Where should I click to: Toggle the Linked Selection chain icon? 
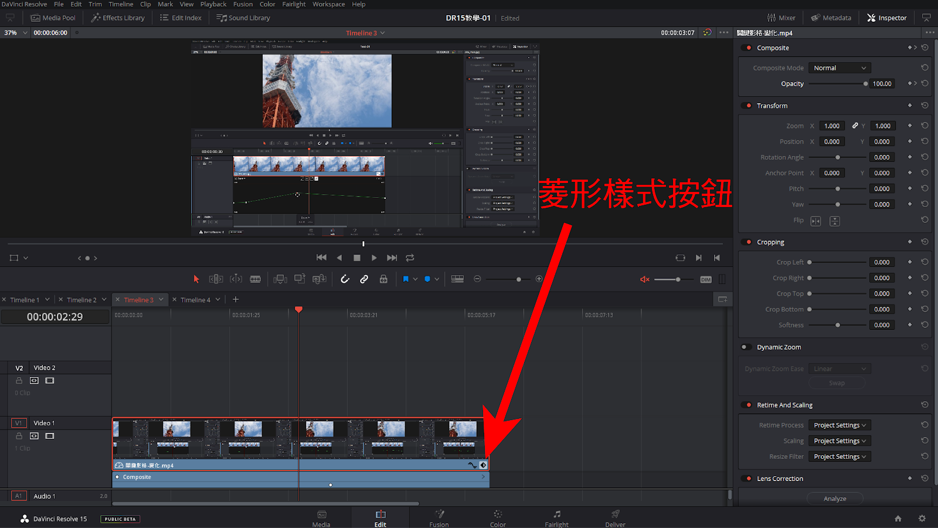click(364, 279)
